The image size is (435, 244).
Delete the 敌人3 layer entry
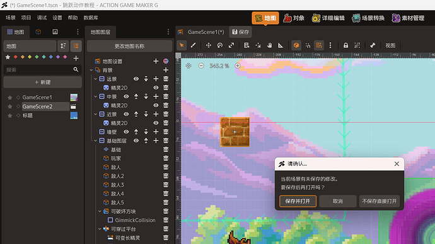[166, 185]
